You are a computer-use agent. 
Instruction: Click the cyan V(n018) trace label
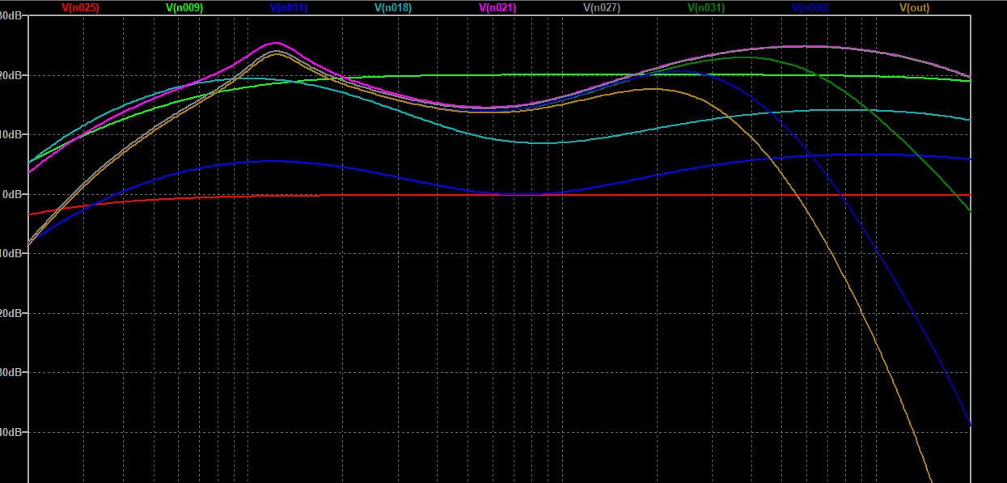point(393,7)
